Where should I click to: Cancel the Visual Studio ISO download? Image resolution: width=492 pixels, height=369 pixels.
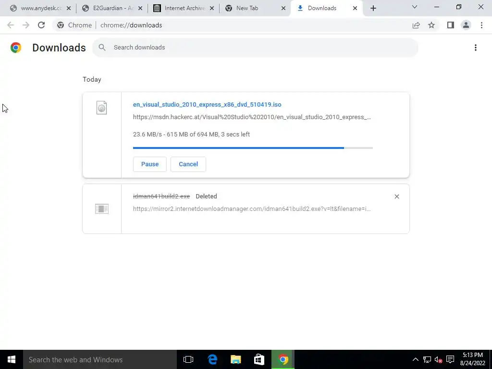188,164
